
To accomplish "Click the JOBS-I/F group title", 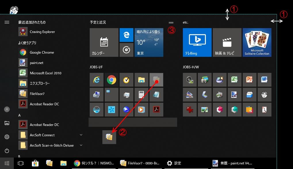I will point(96,67).
